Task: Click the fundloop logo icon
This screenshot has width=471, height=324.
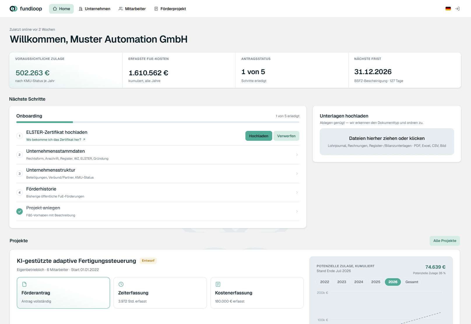Action: pos(13,9)
